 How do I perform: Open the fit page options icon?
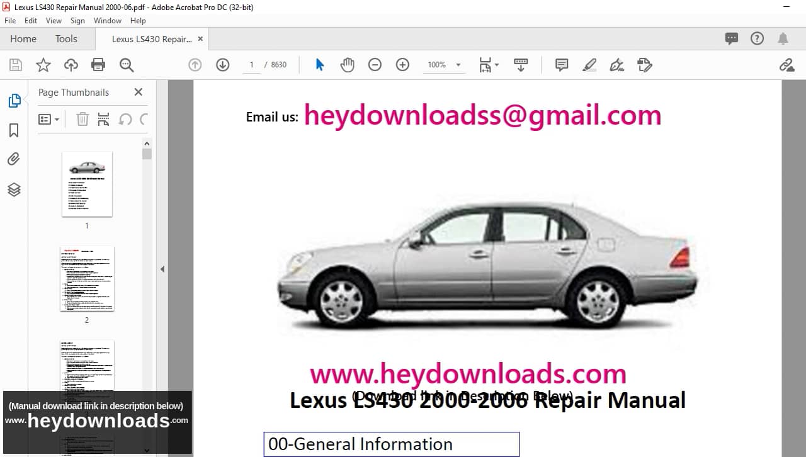coord(489,65)
